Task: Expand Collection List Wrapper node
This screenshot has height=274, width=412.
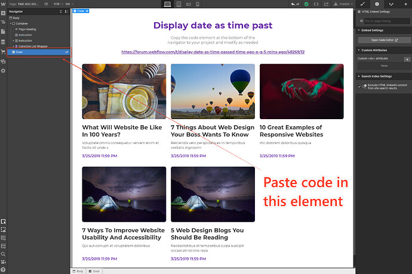Action: point(13,46)
